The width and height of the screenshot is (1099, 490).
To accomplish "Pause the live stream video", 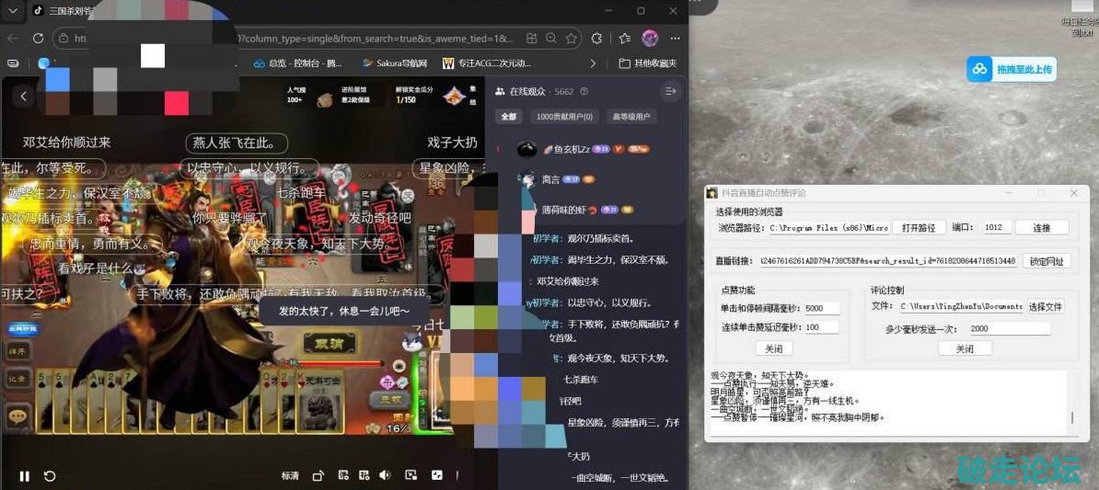I will tap(25, 476).
